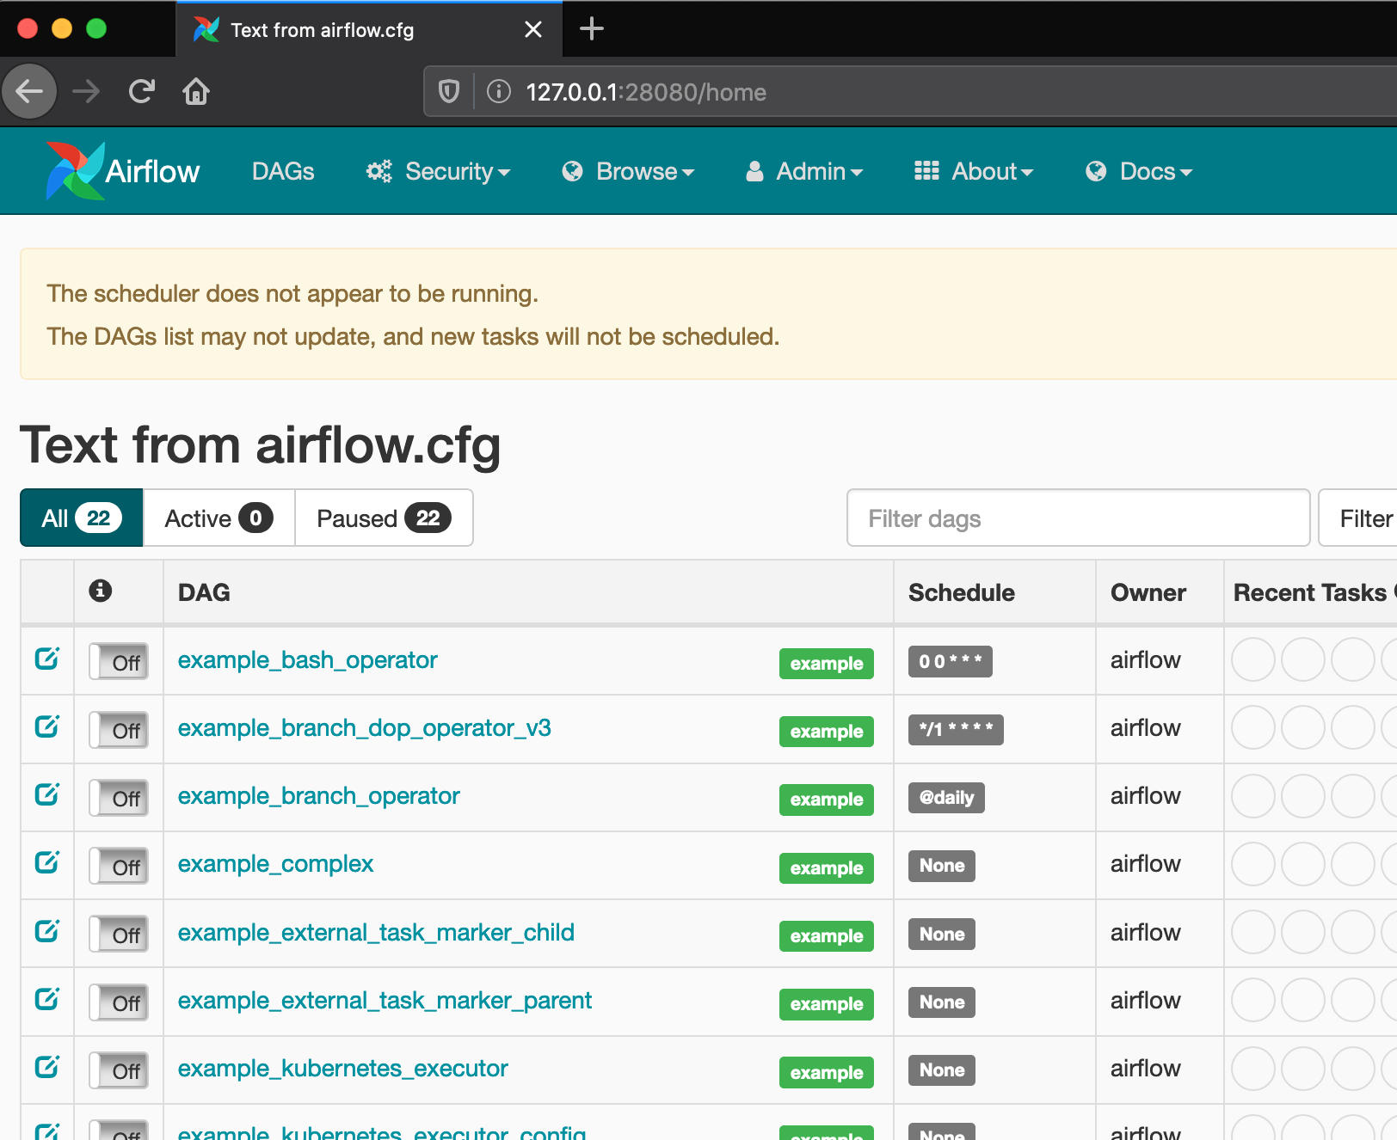
Task: Go back using the browser back arrow
Action: [x=29, y=91]
